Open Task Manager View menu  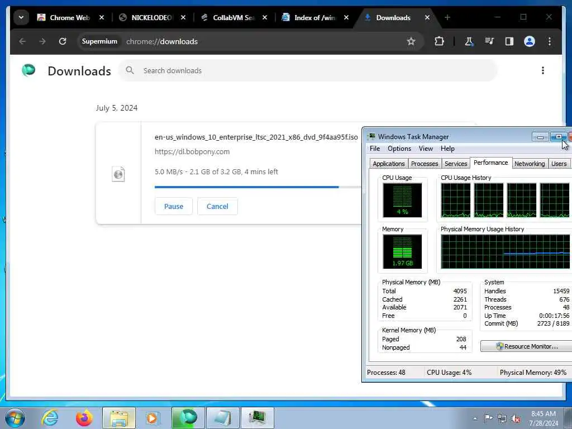(x=426, y=149)
